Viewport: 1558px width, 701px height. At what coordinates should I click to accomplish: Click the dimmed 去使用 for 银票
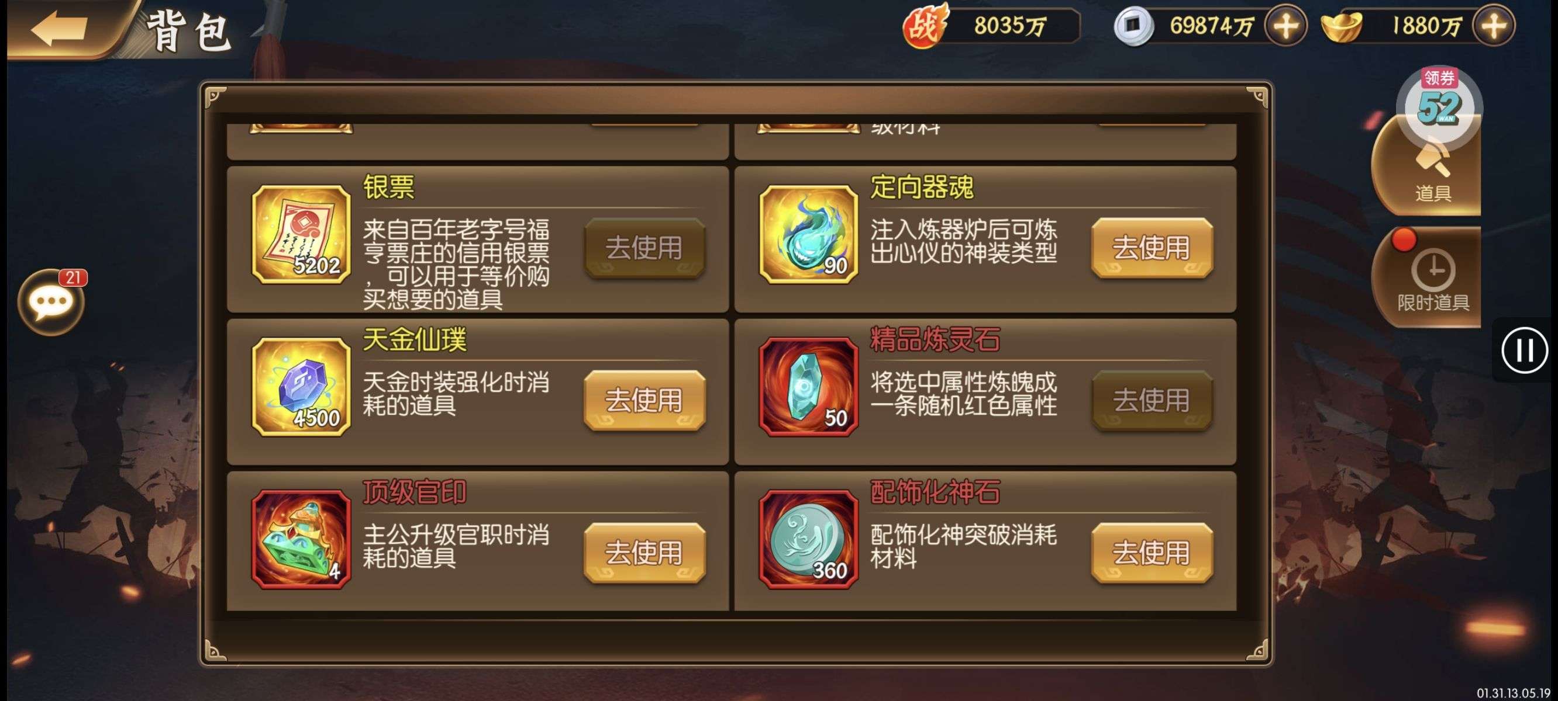[644, 248]
